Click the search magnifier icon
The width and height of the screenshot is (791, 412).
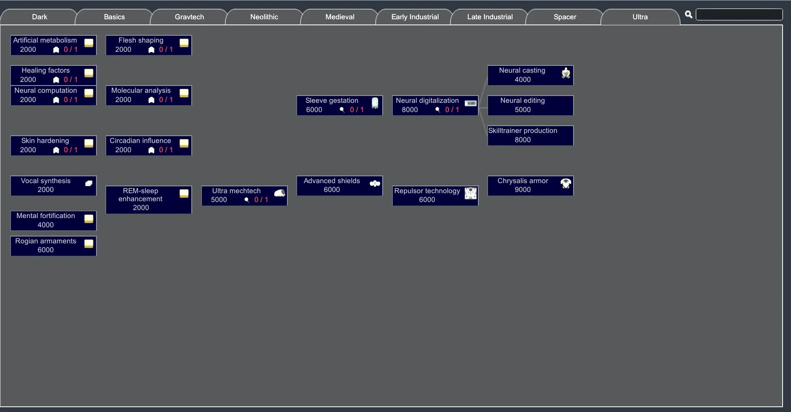tap(689, 14)
